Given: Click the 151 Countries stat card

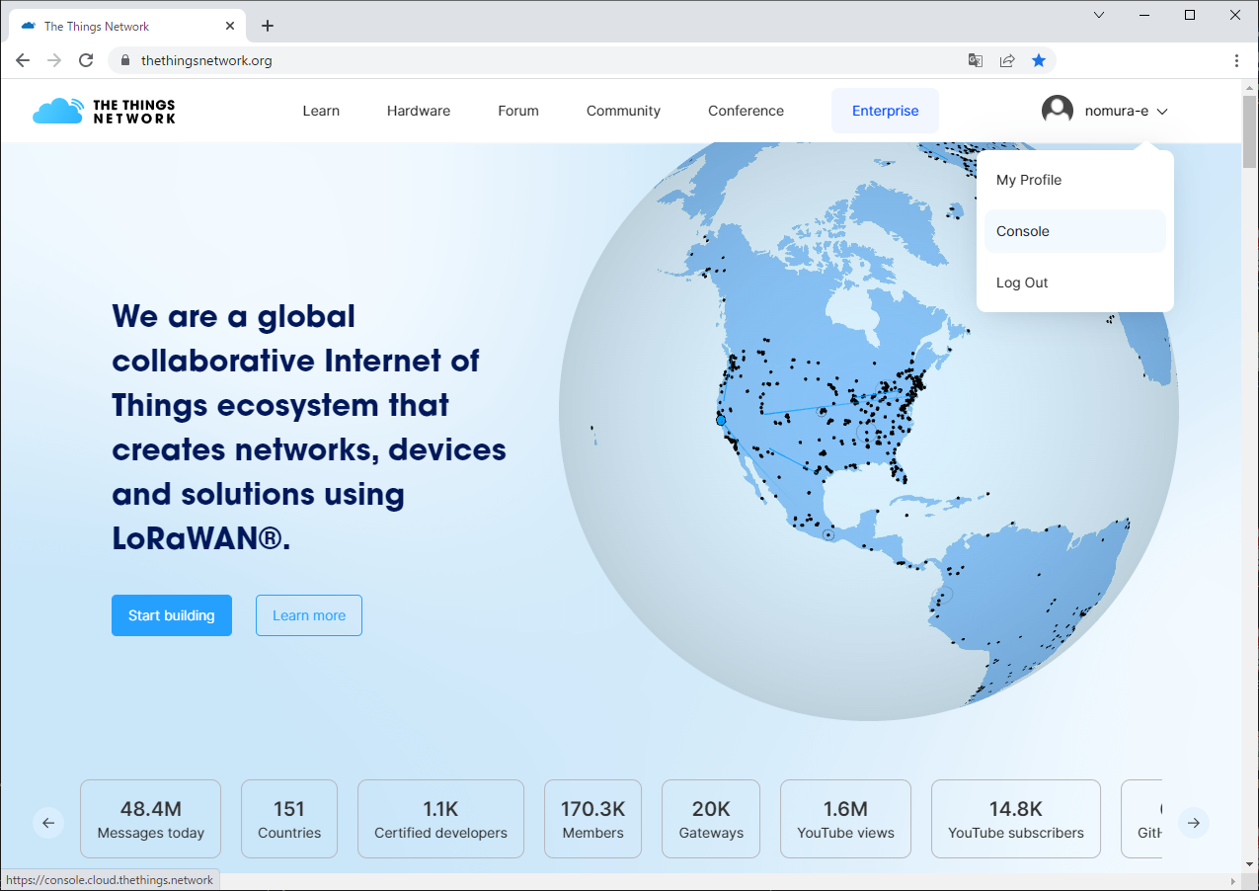Looking at the screenshot, I should 289,819.
